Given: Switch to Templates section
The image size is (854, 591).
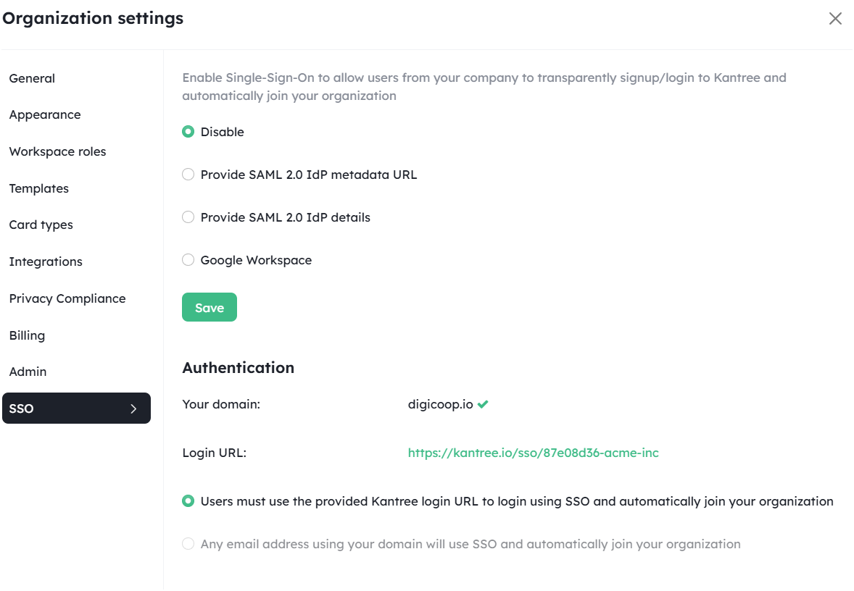Looking at the screenshot, I should click(38, 188).
